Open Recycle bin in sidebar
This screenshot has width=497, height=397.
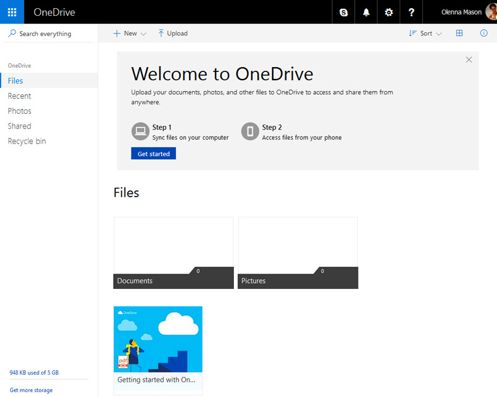click(x=27, y=142)
